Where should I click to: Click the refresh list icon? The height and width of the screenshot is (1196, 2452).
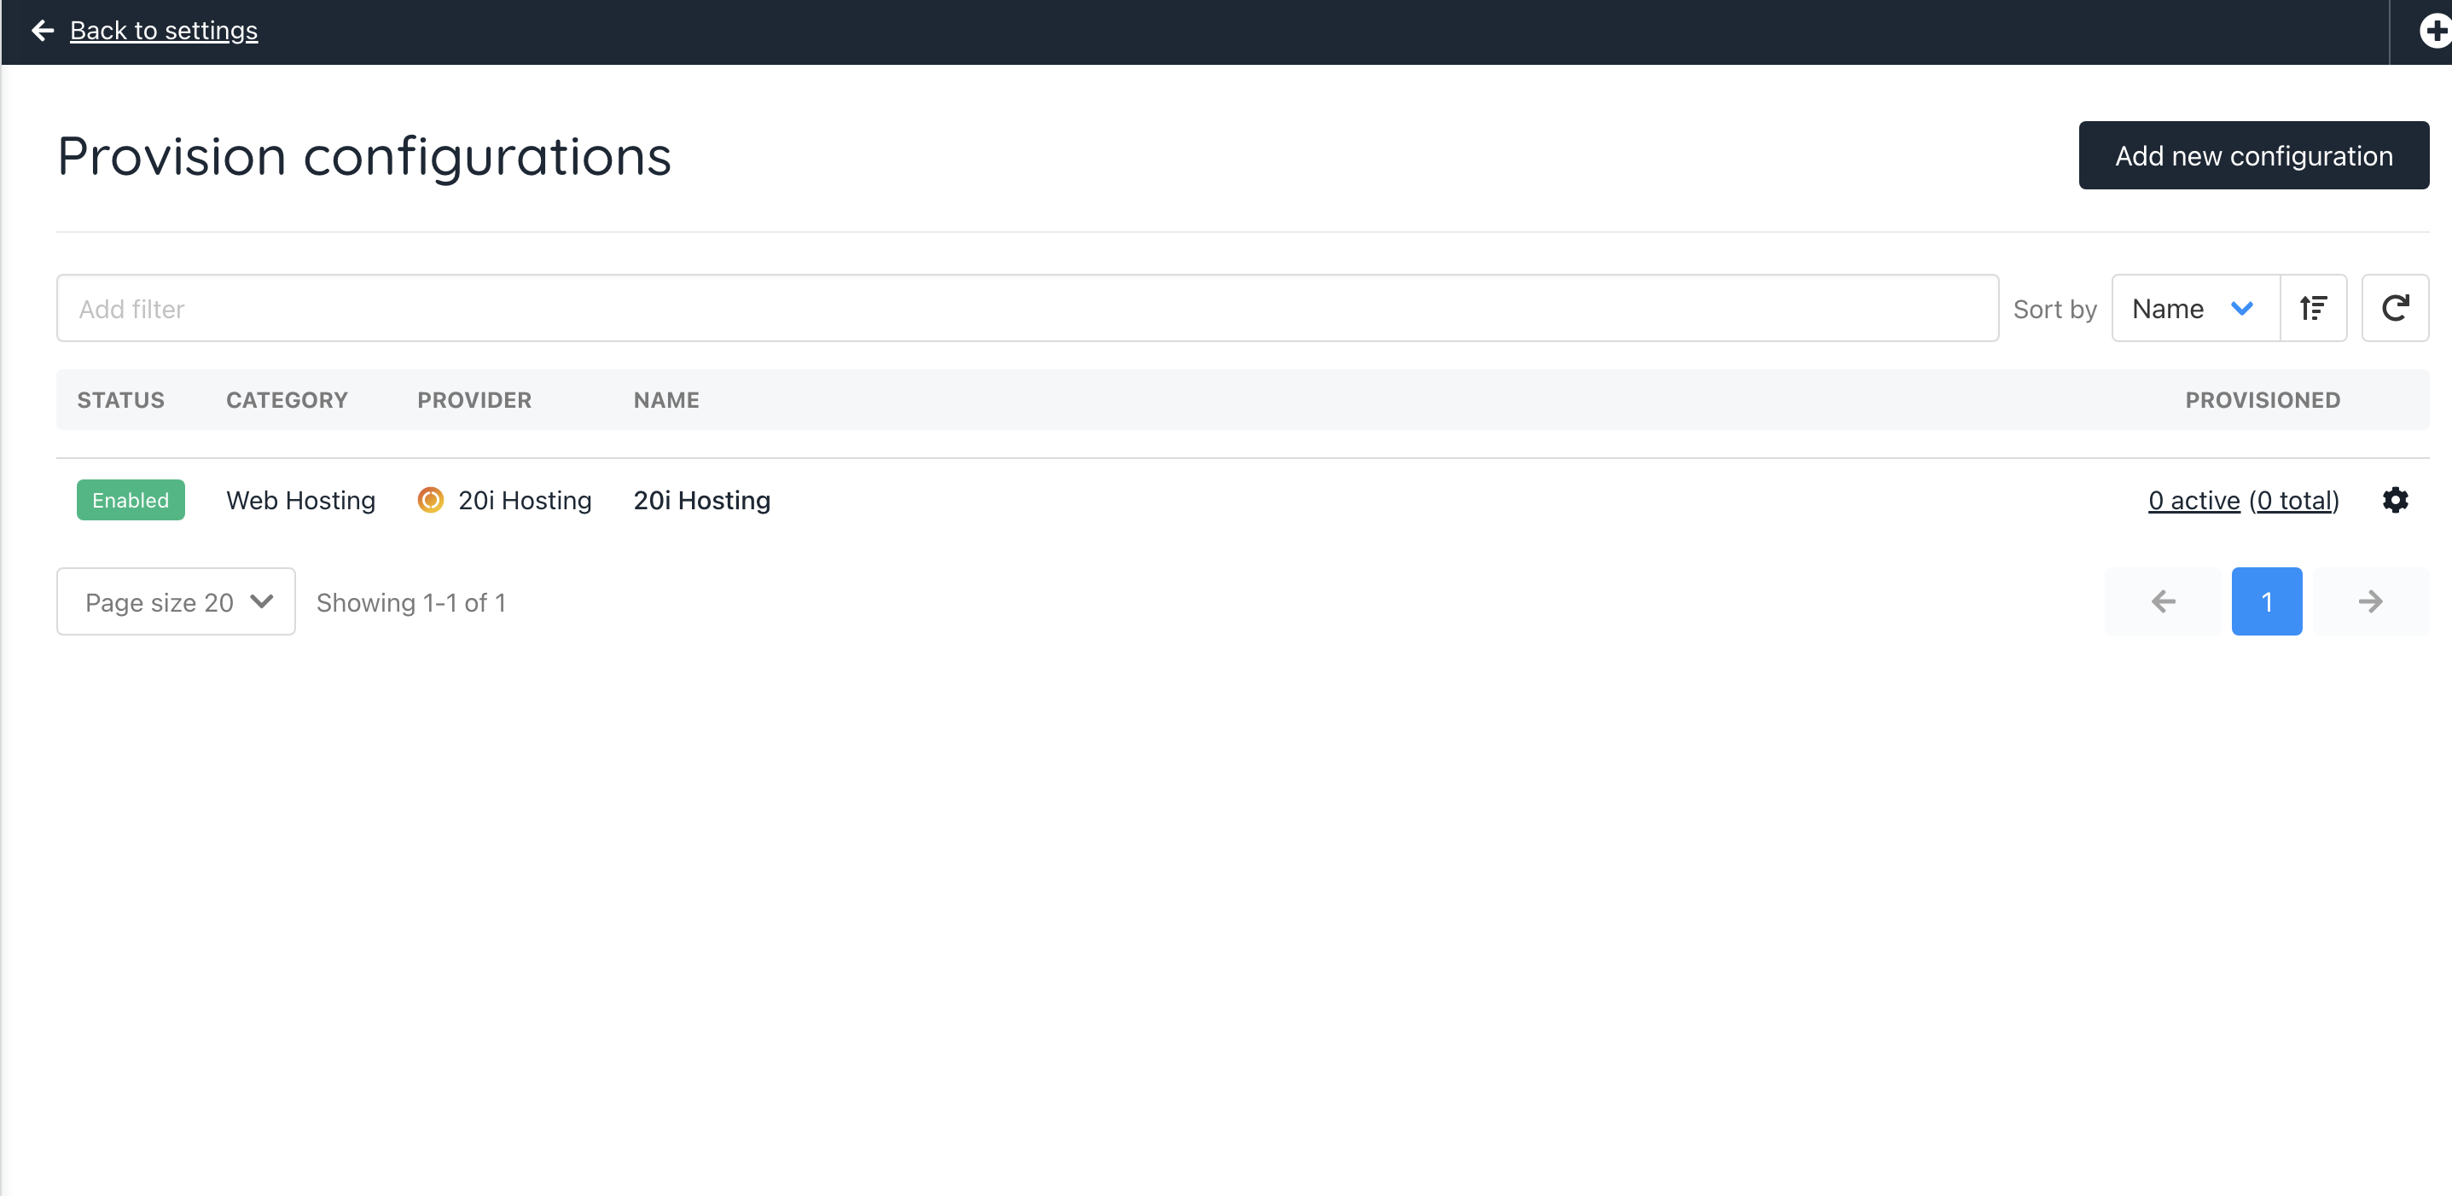pyautogui.click(x=2395, y=308)
